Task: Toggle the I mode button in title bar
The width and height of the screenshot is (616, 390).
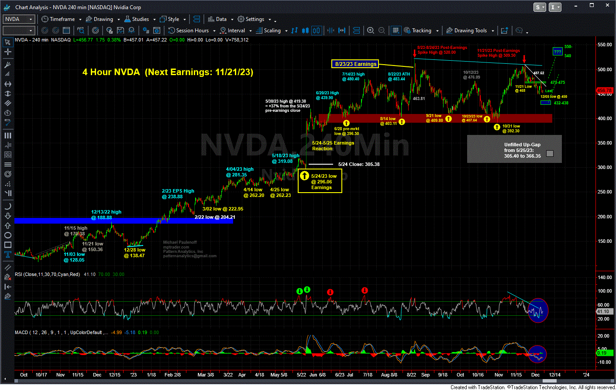Action: click(x=555, y=7)
